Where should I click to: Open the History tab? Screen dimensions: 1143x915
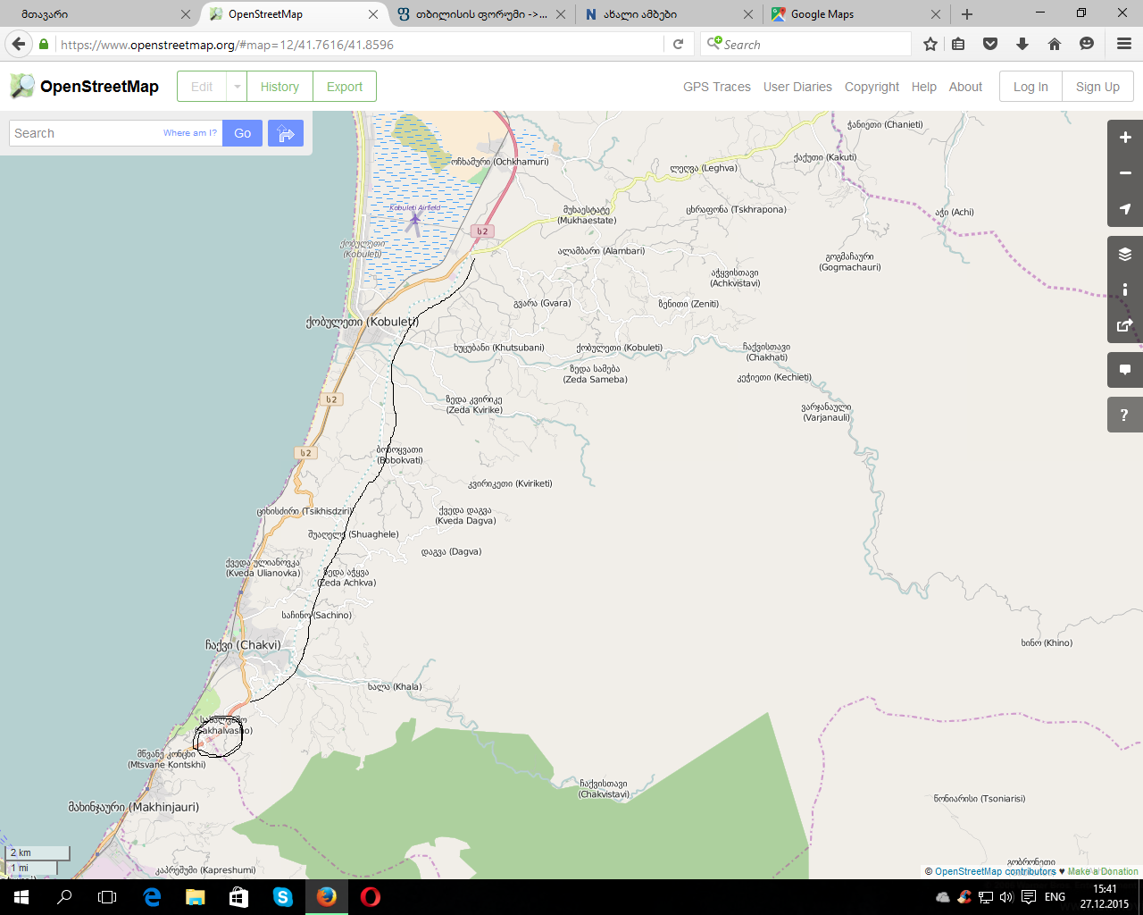pos(279,87)
